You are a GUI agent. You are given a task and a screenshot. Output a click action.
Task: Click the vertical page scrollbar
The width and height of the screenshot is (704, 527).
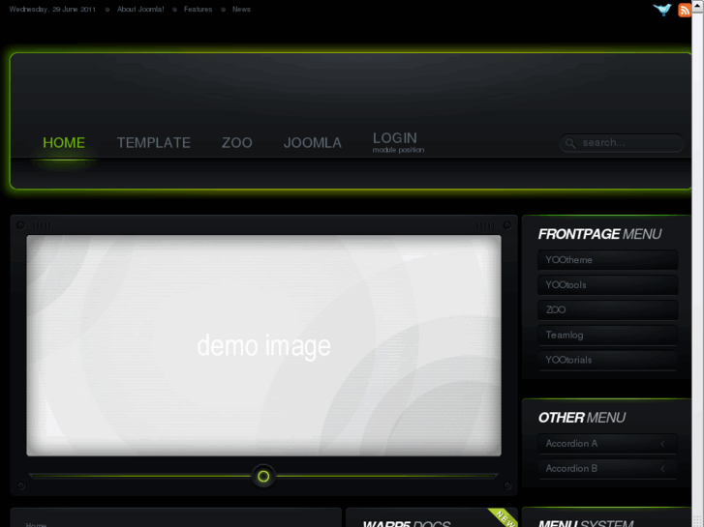[x=698, y=269]
